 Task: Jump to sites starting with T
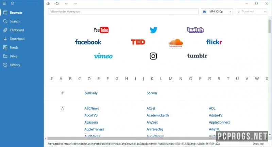click(228, 79)
